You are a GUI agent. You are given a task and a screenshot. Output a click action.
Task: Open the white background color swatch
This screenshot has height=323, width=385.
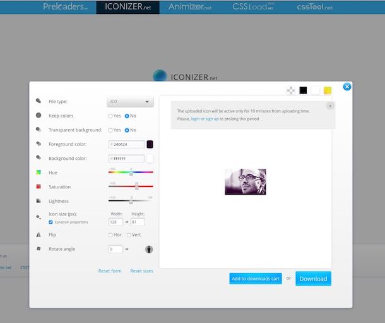(150, 159)
